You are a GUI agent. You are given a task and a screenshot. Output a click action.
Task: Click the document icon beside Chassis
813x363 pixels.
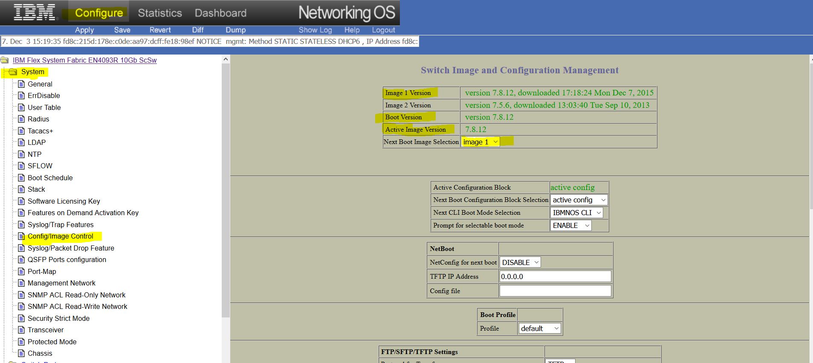click(21, 353)
